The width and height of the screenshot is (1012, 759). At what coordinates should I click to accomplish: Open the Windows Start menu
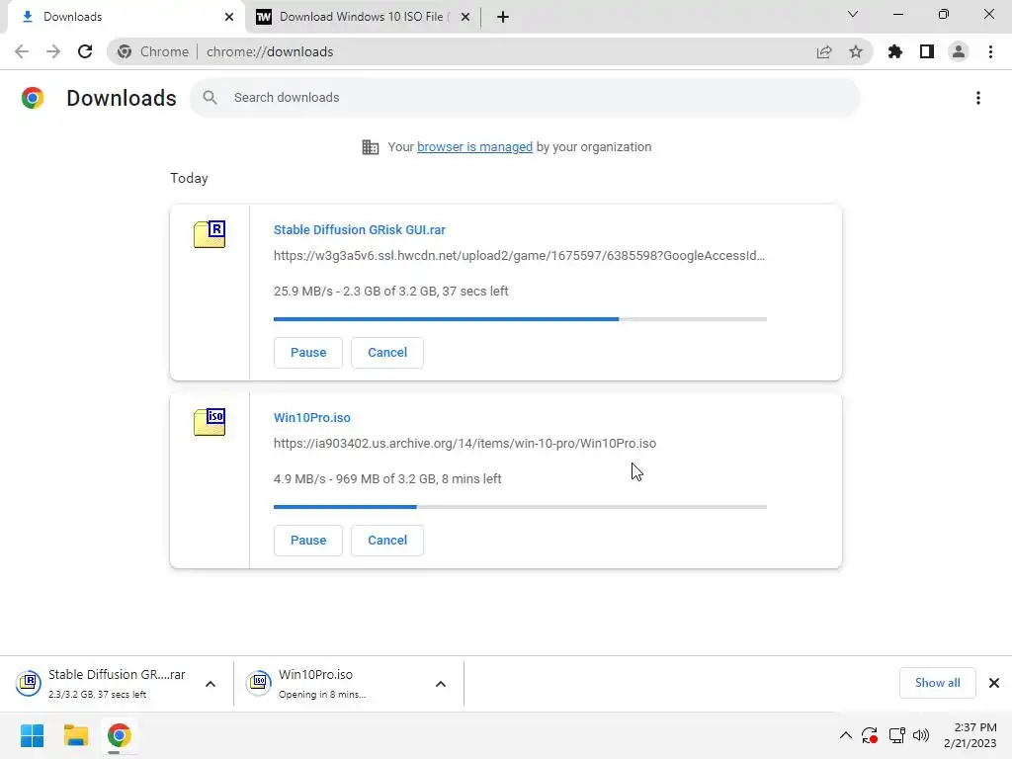coord(32,735)
